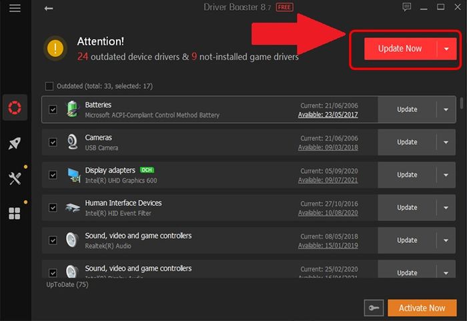The height and width of the screenshot is (321, 467).
Task: Uncheck the Batteries driver checkbox
Action: tap(53, 109)
